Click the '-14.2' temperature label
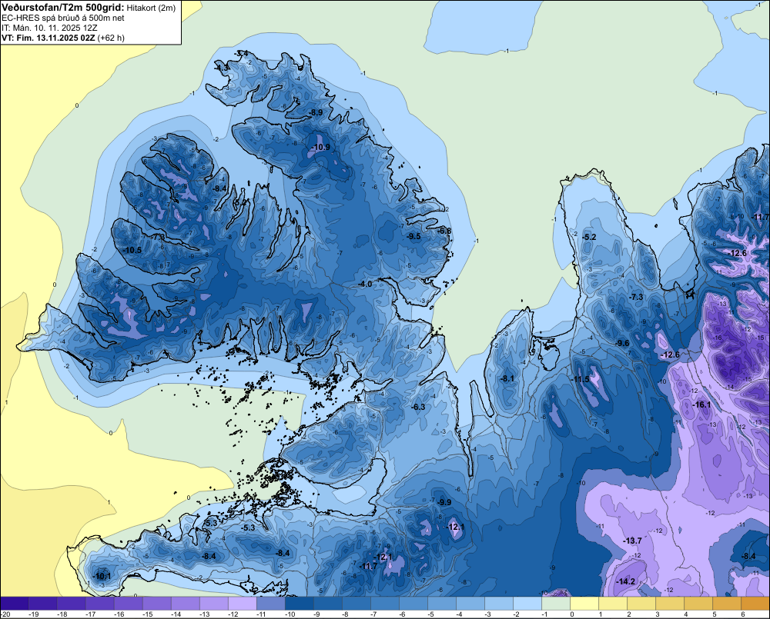This screenshot has width=770, height=619. [625, 582]
